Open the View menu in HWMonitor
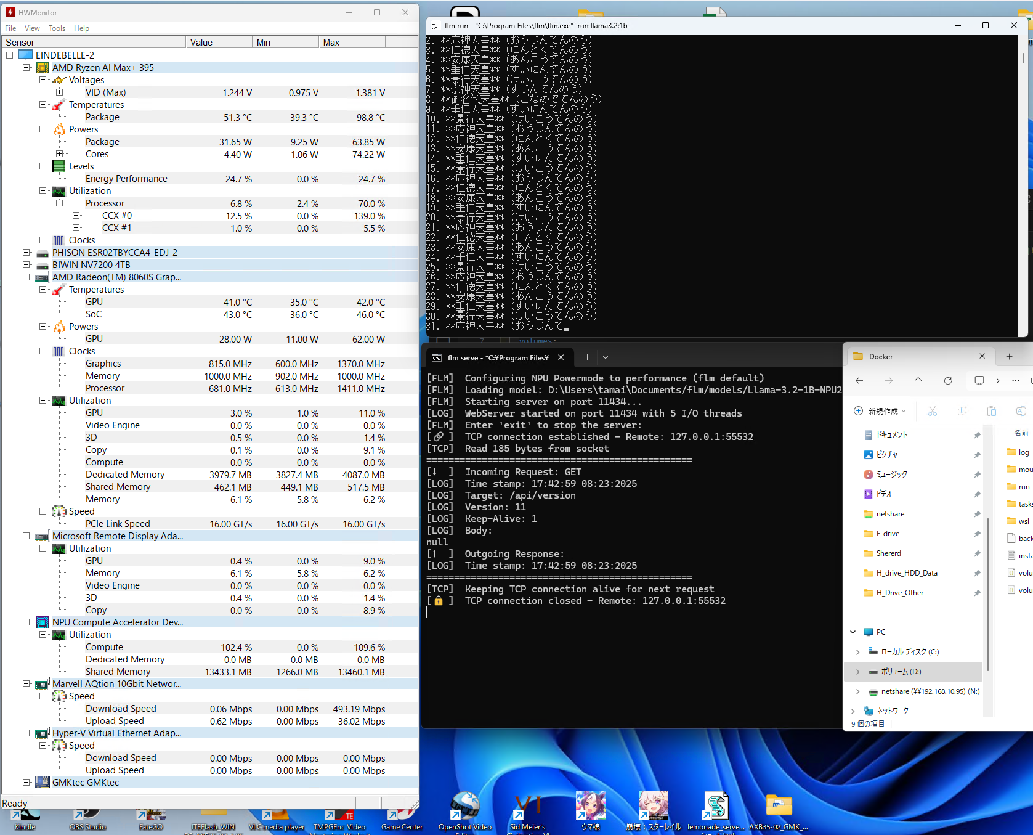Image resolution: width=1033 pixels, height=835 pixels. pos(32,28)
